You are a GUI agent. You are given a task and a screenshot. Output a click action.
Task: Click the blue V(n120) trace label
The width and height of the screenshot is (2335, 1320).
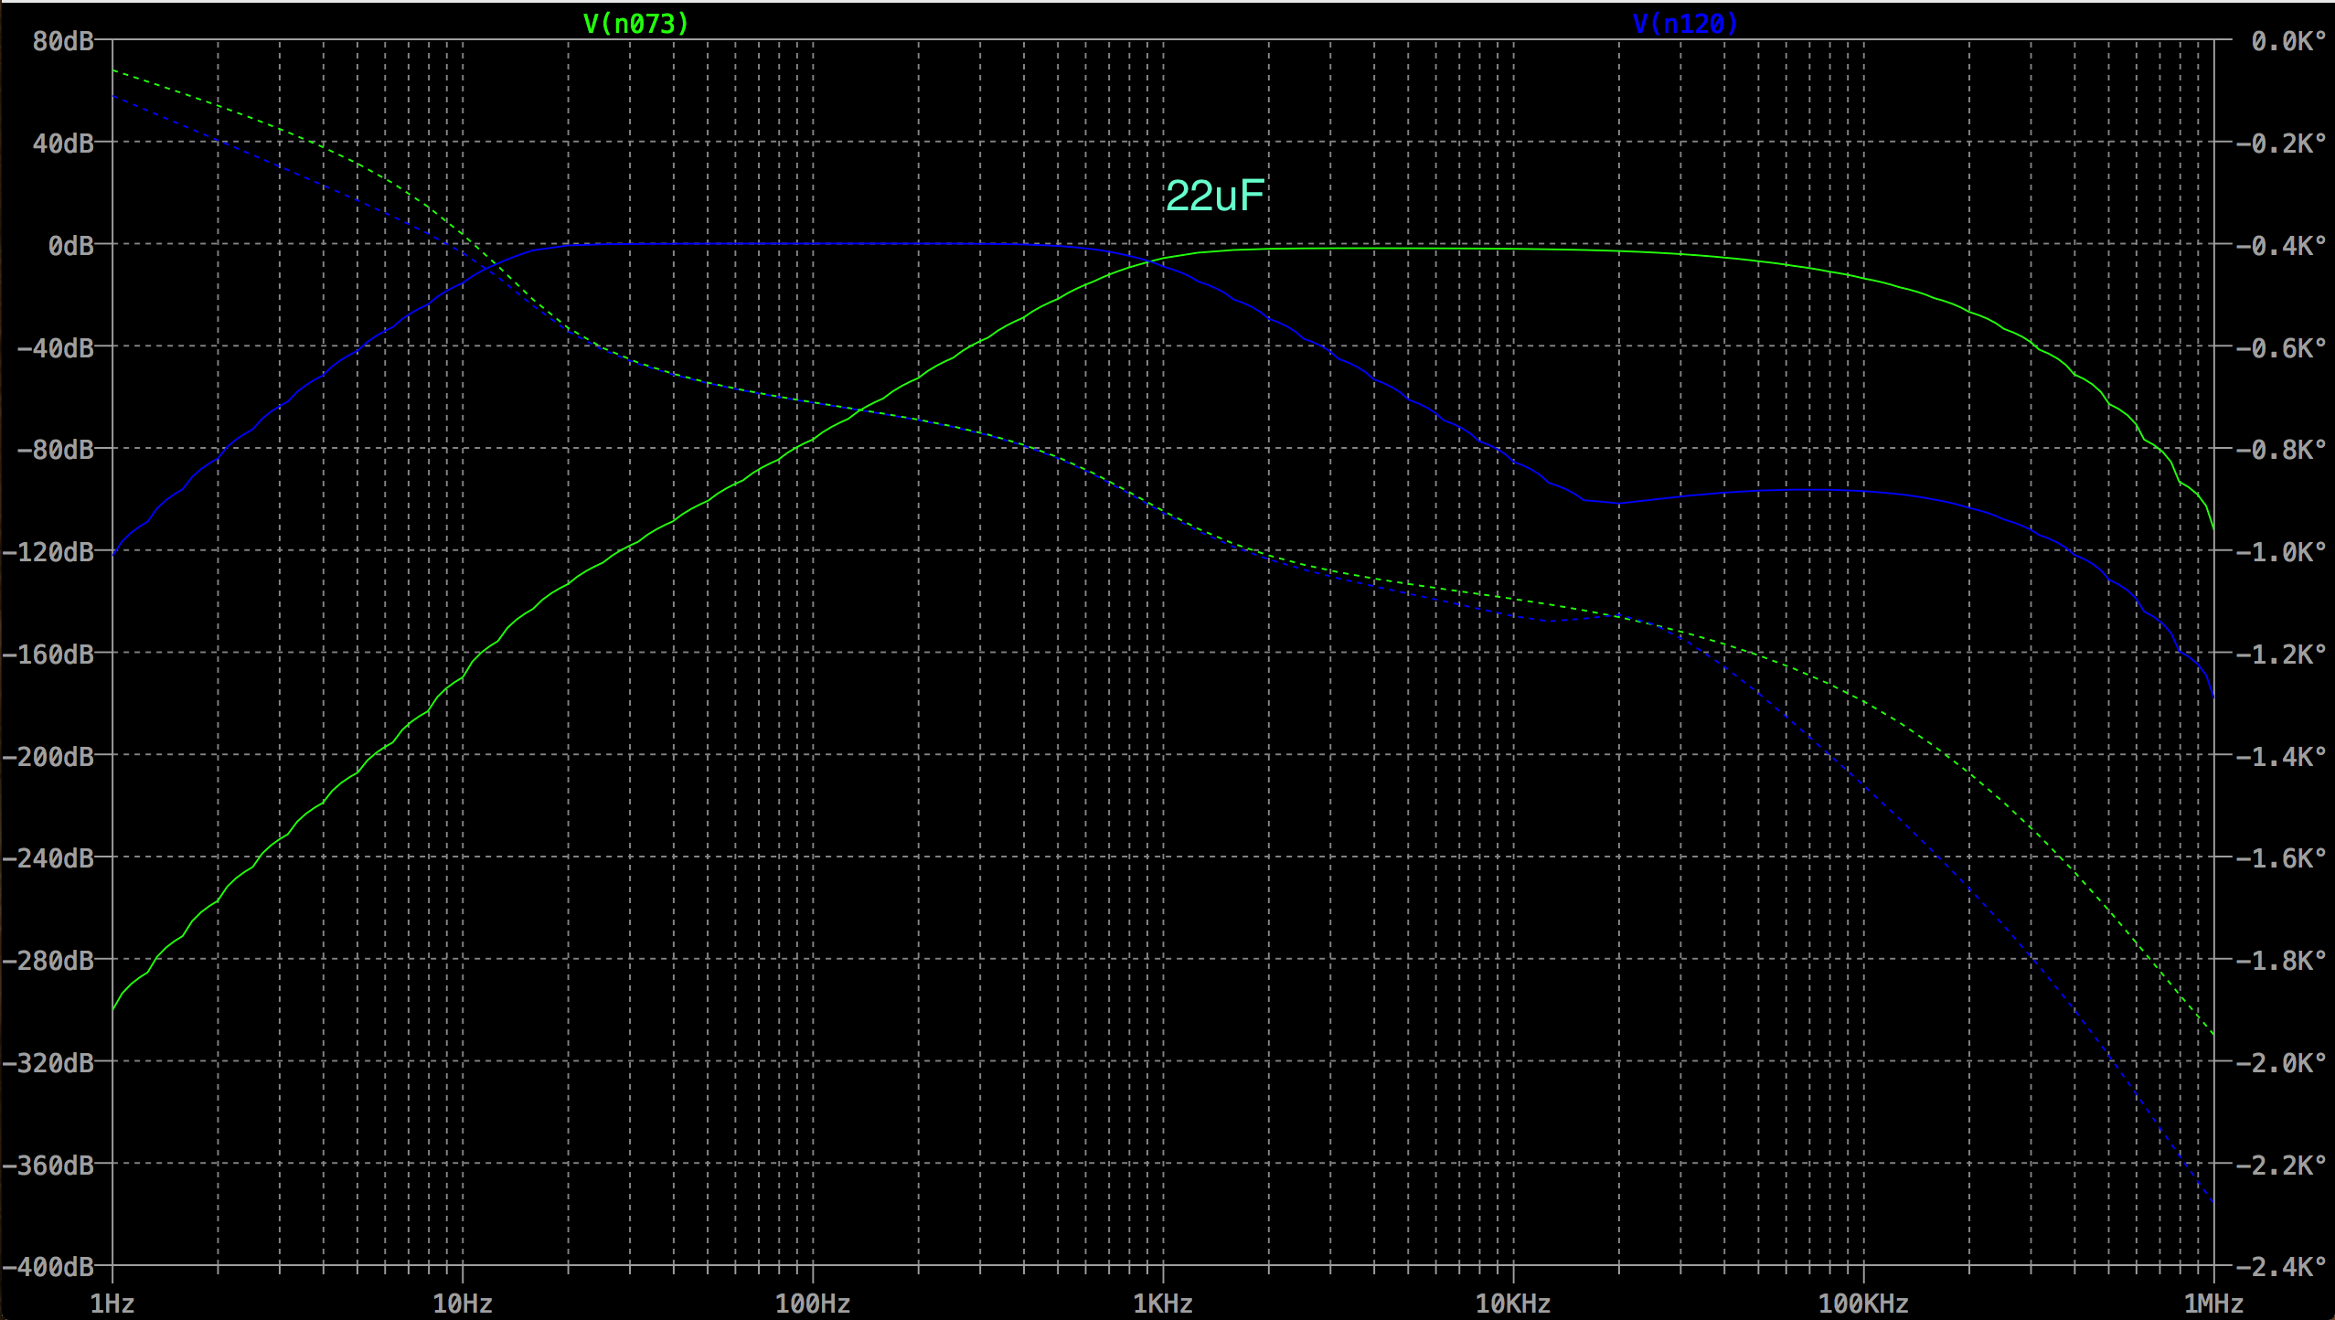[x=1685, y=24]
